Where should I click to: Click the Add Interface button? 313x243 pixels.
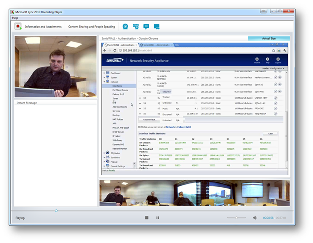point(149,120)
